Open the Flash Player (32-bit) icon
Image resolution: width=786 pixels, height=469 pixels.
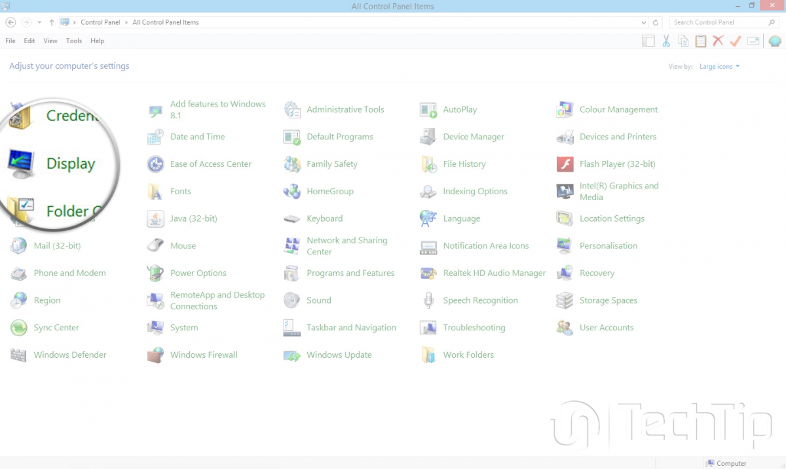pos(565,164)
